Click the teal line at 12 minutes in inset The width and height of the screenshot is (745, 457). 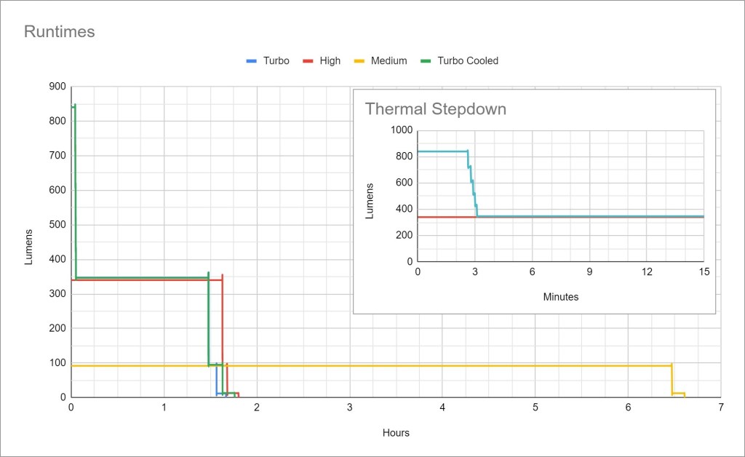[x=646, y=215]
